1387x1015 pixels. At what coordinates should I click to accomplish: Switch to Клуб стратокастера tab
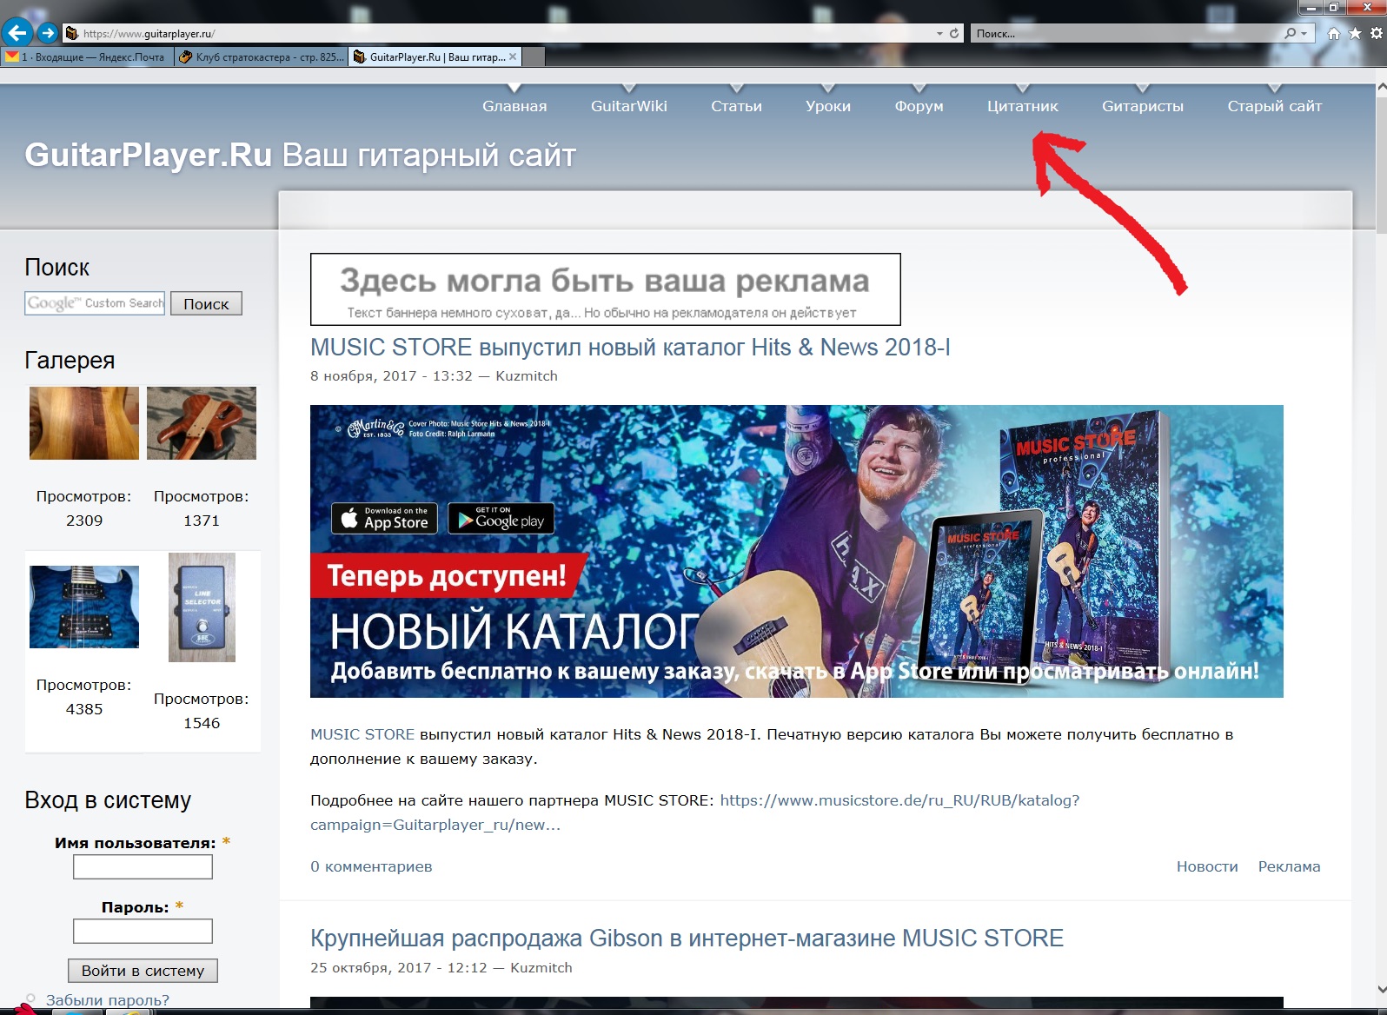(x=261, y=56)
